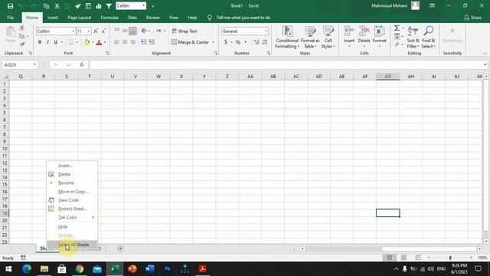Expand the Name Box dropdown

[x=34, y=64]
